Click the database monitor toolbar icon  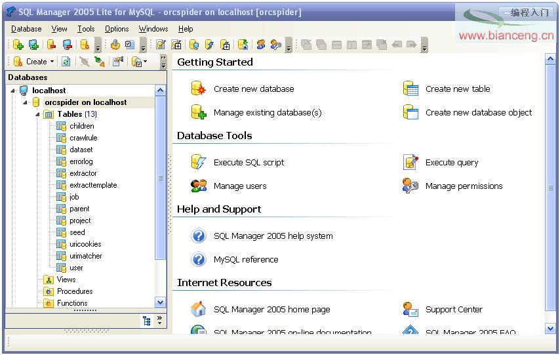194,45
